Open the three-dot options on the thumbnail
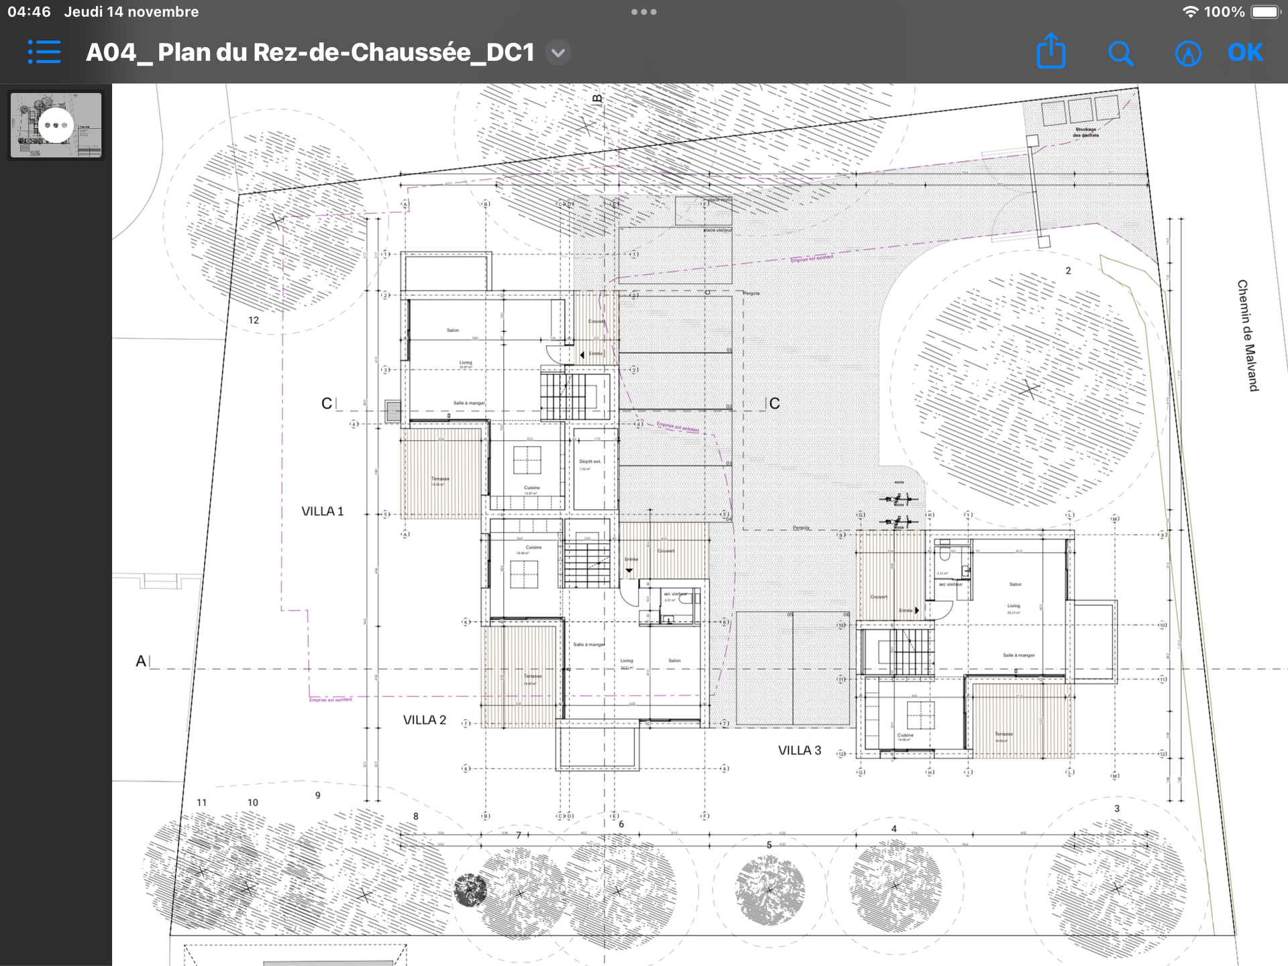Image resolution: width=1288 pixels, height=966 pixels. (56, 125)
